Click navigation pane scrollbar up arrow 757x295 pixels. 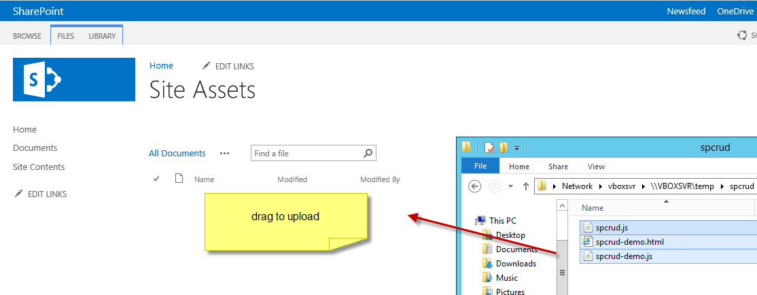coord(562,206)
